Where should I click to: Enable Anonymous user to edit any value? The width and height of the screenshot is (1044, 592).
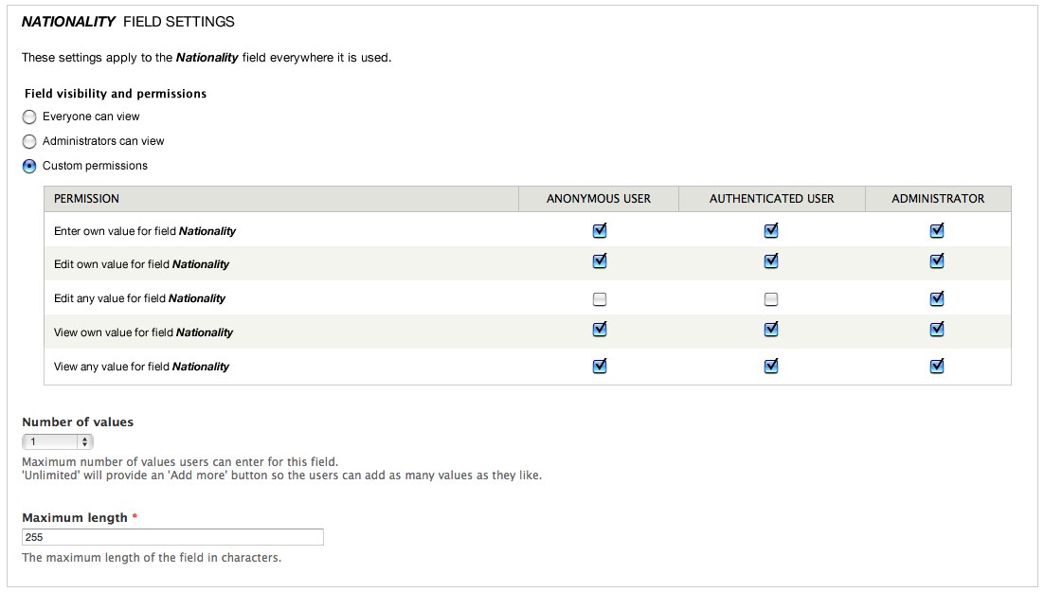599,297
